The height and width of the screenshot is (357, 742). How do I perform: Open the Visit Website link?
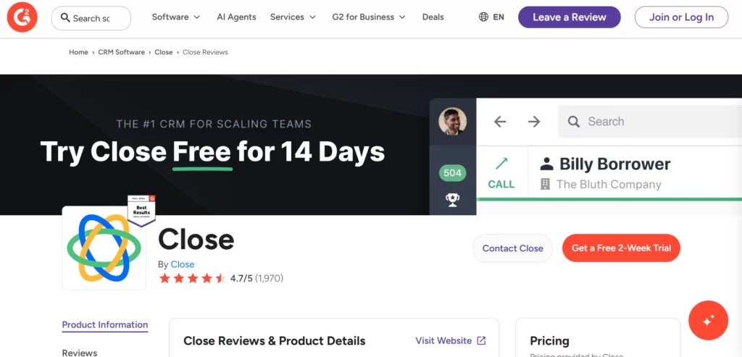[x=443, y=340]
